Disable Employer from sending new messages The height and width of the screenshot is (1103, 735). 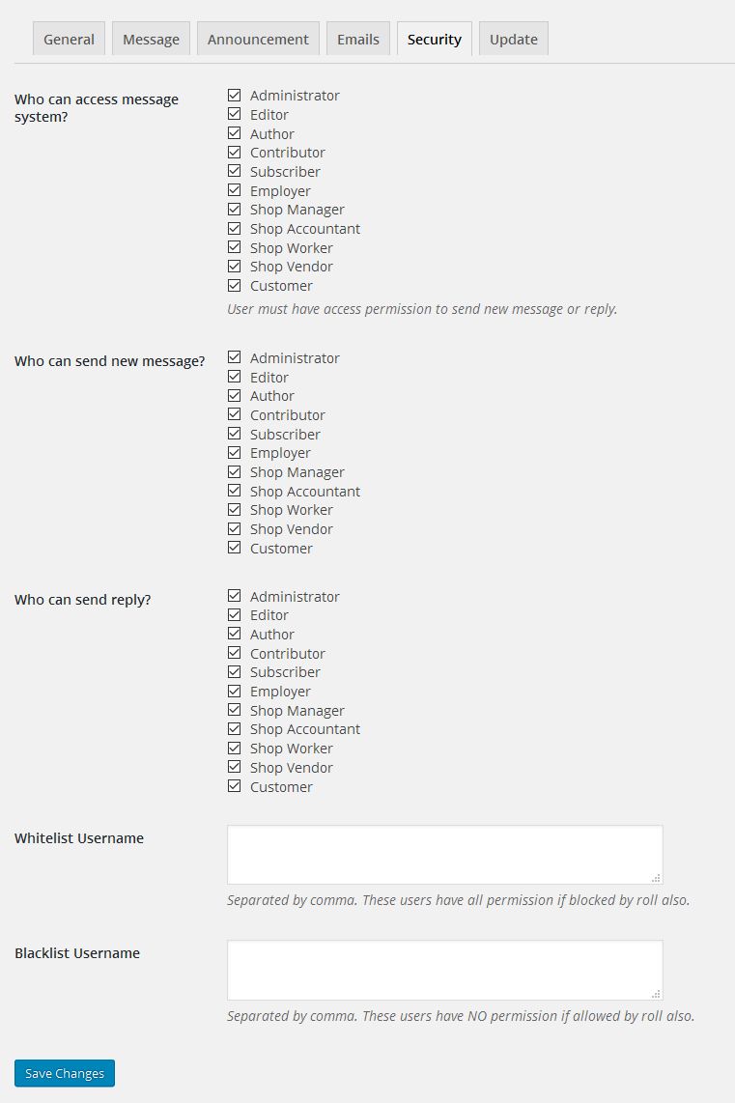(234, 452)
